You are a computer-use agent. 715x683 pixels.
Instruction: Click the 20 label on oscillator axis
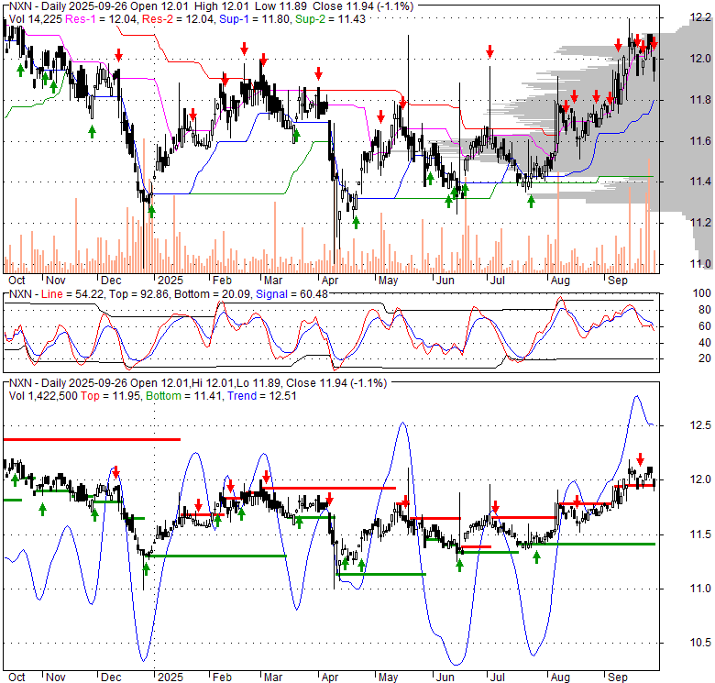[x=705, y=358]
